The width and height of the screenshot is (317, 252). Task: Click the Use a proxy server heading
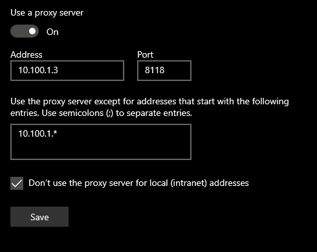pos(47,13)
